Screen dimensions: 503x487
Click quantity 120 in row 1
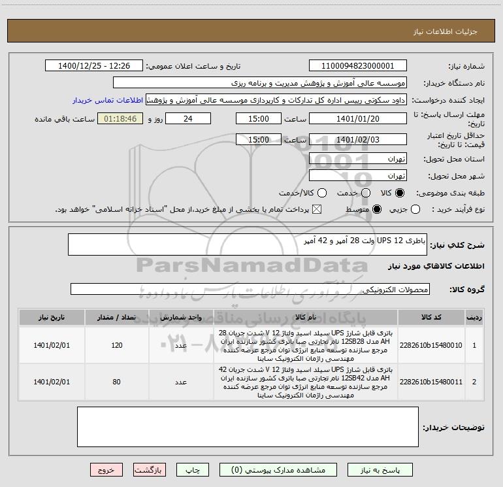pos(117,345)
